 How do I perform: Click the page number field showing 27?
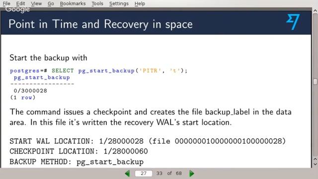[144, 174]
